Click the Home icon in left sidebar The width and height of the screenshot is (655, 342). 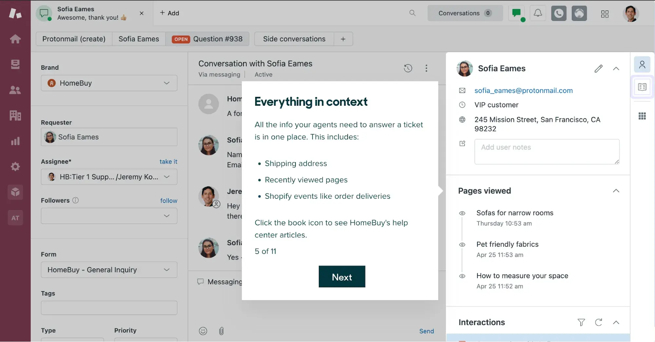pyautogui.click(x=15, y=39)
